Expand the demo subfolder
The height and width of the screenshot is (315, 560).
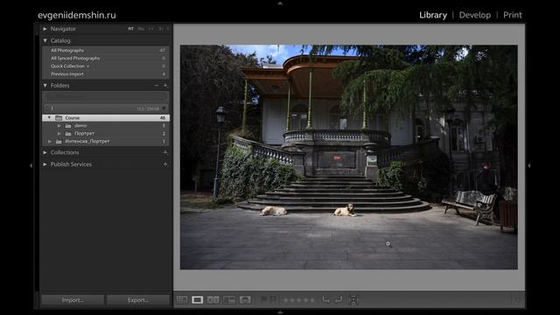[59, 126]
